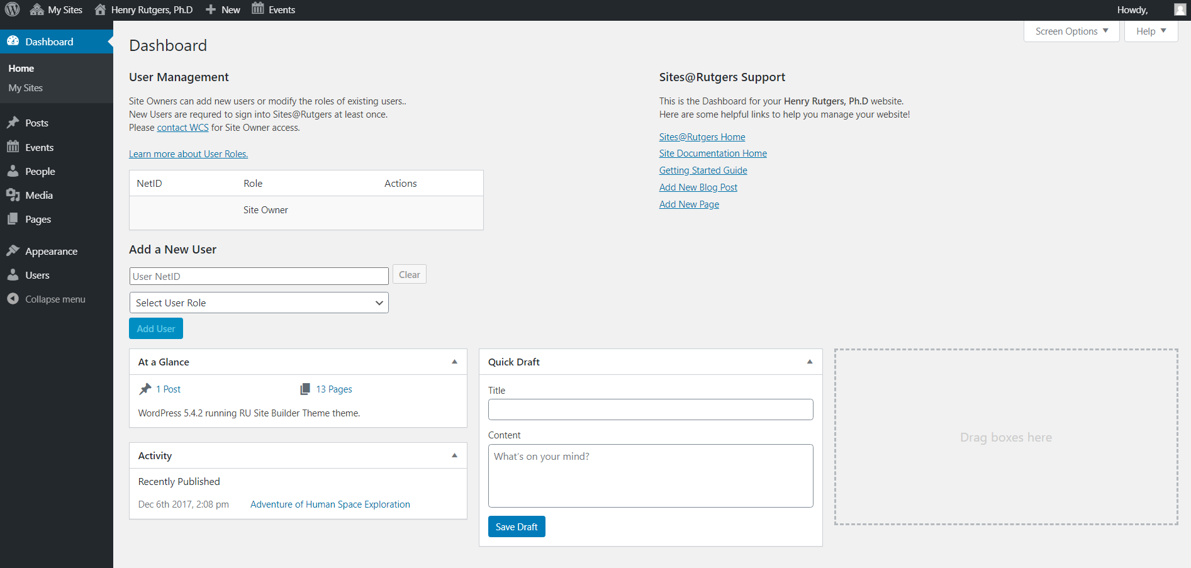This screenshot has width=1191, height=568.
Task: Open the Help dropdown tab
Action: [1151, 31]
